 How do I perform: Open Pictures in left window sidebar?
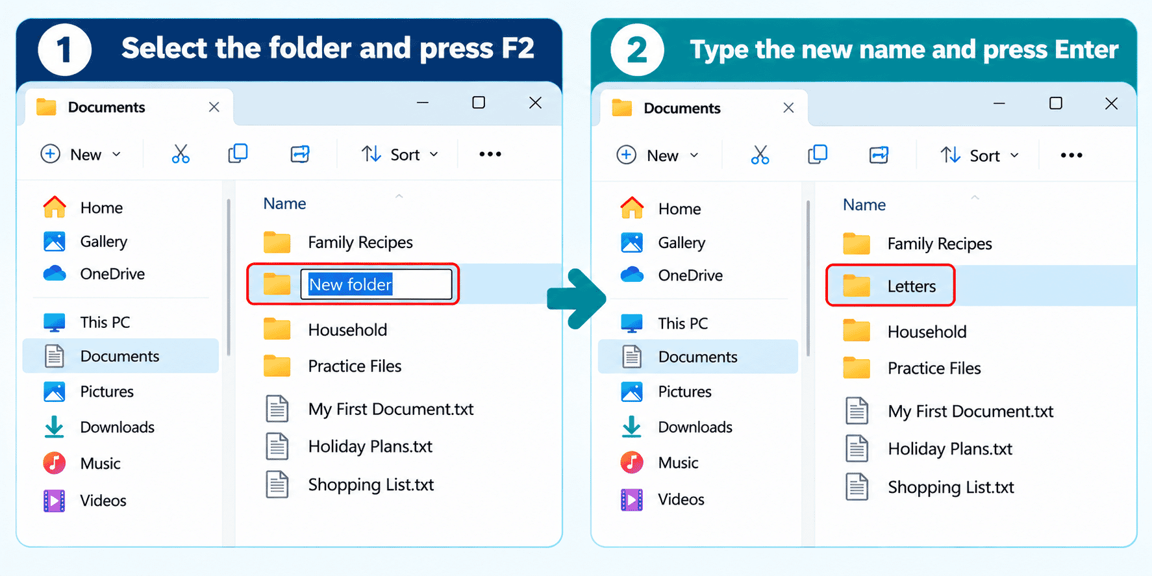(x=89, y=392)
